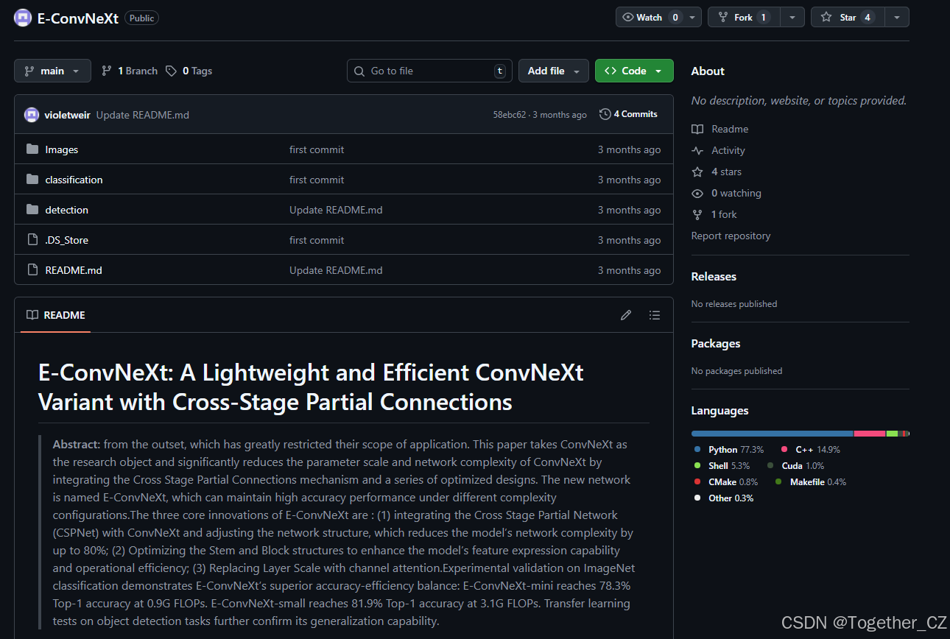Click the pencil icon to edit README

coord(625,315)
